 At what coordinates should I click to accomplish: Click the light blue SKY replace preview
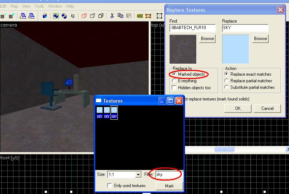tap(236, 49)
